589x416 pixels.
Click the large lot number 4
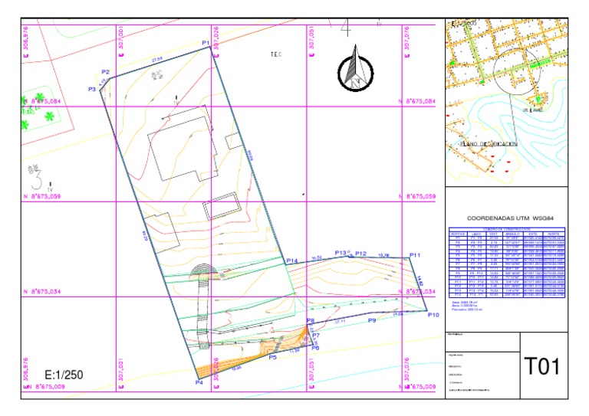[x=347, y=28]
